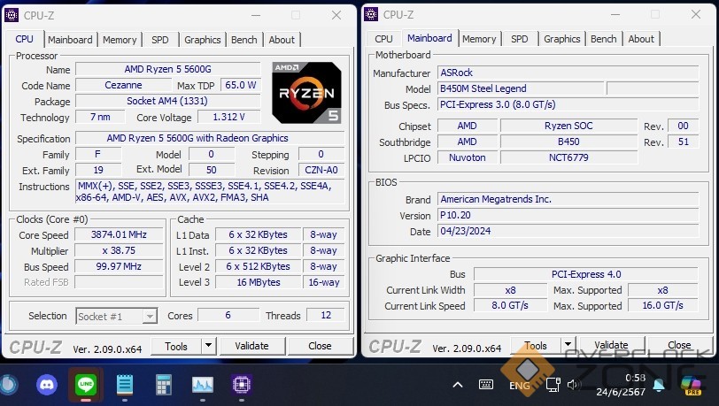Click the '16.0 GT/s' max supported value

(x=662, y=306)
